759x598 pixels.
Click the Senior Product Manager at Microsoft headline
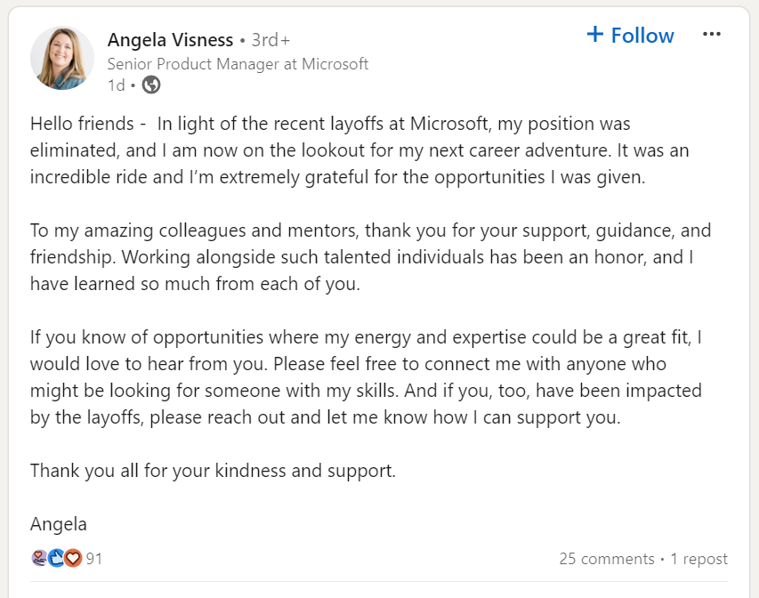point(238,64)
